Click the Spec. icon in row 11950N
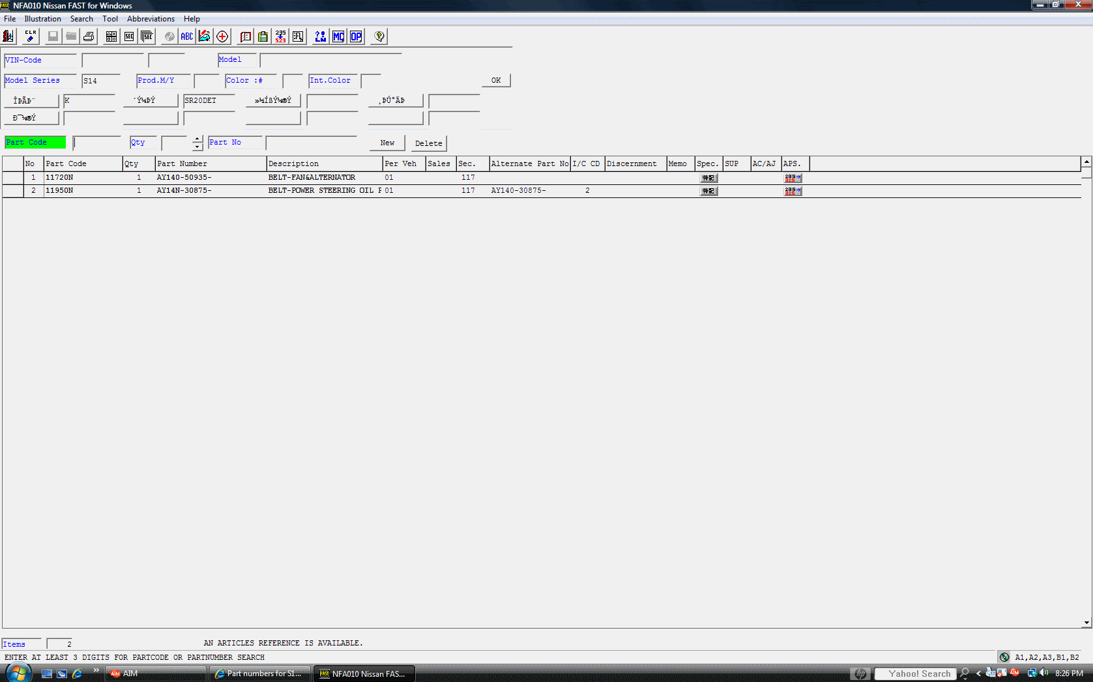The width and height of the screenshot is (1093, 682). (x=708, y=191)
